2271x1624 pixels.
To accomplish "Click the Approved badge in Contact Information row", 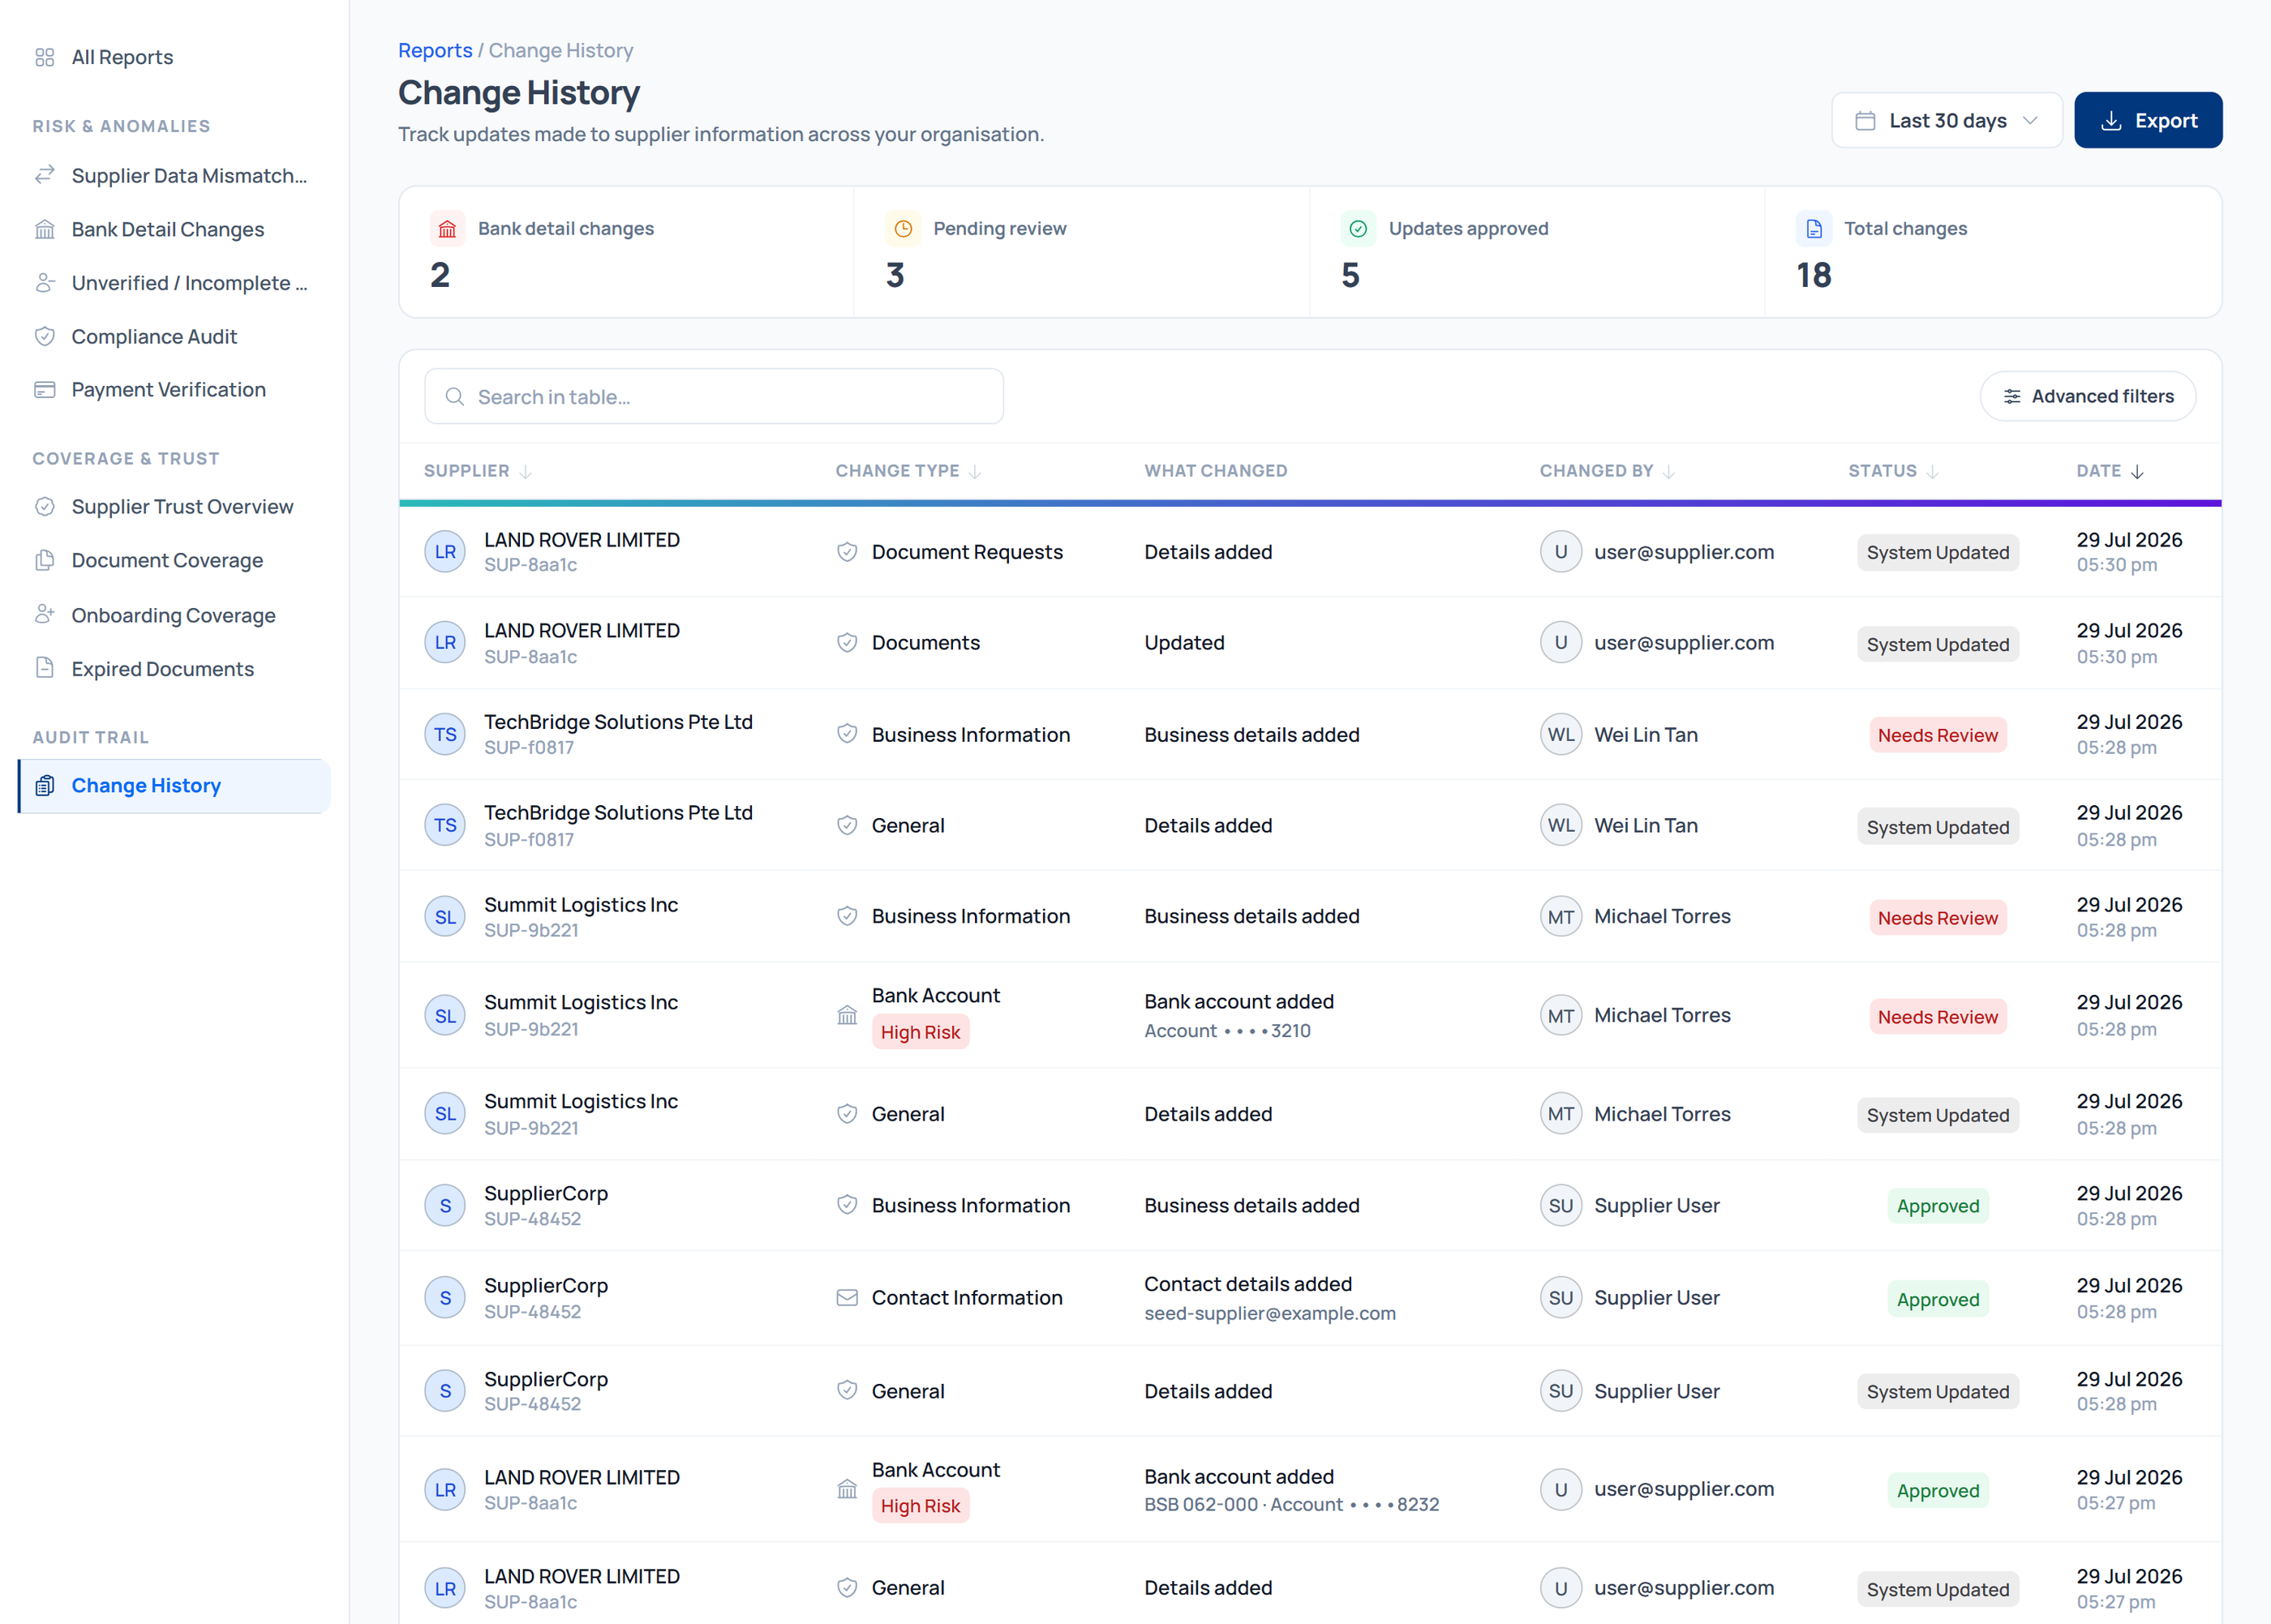I will [x=1938, y=1299].
